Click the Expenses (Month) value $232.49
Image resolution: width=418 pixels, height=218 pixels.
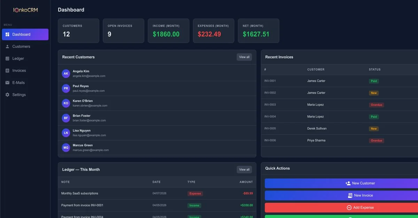pyautogui.click(x=209, y=34)
